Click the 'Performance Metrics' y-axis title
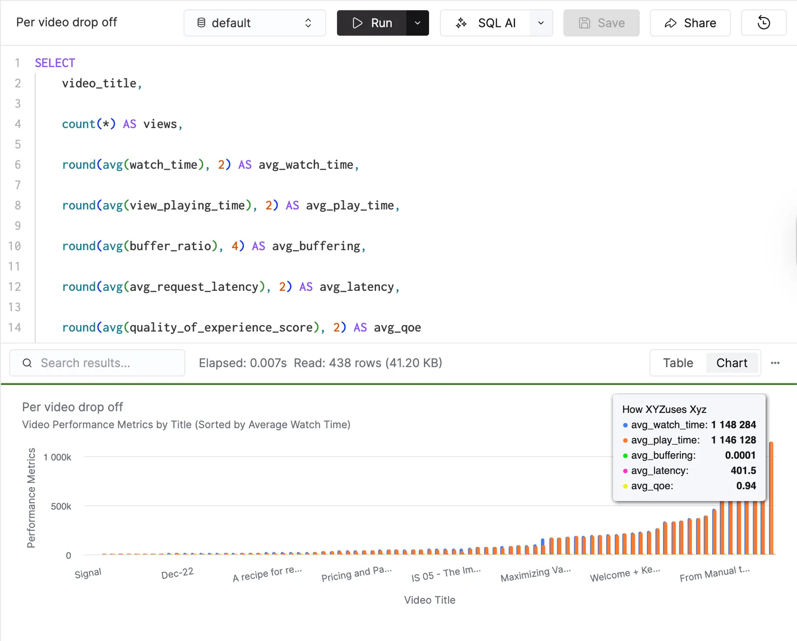Screen dimensions: 797x641 click(31, 498)
